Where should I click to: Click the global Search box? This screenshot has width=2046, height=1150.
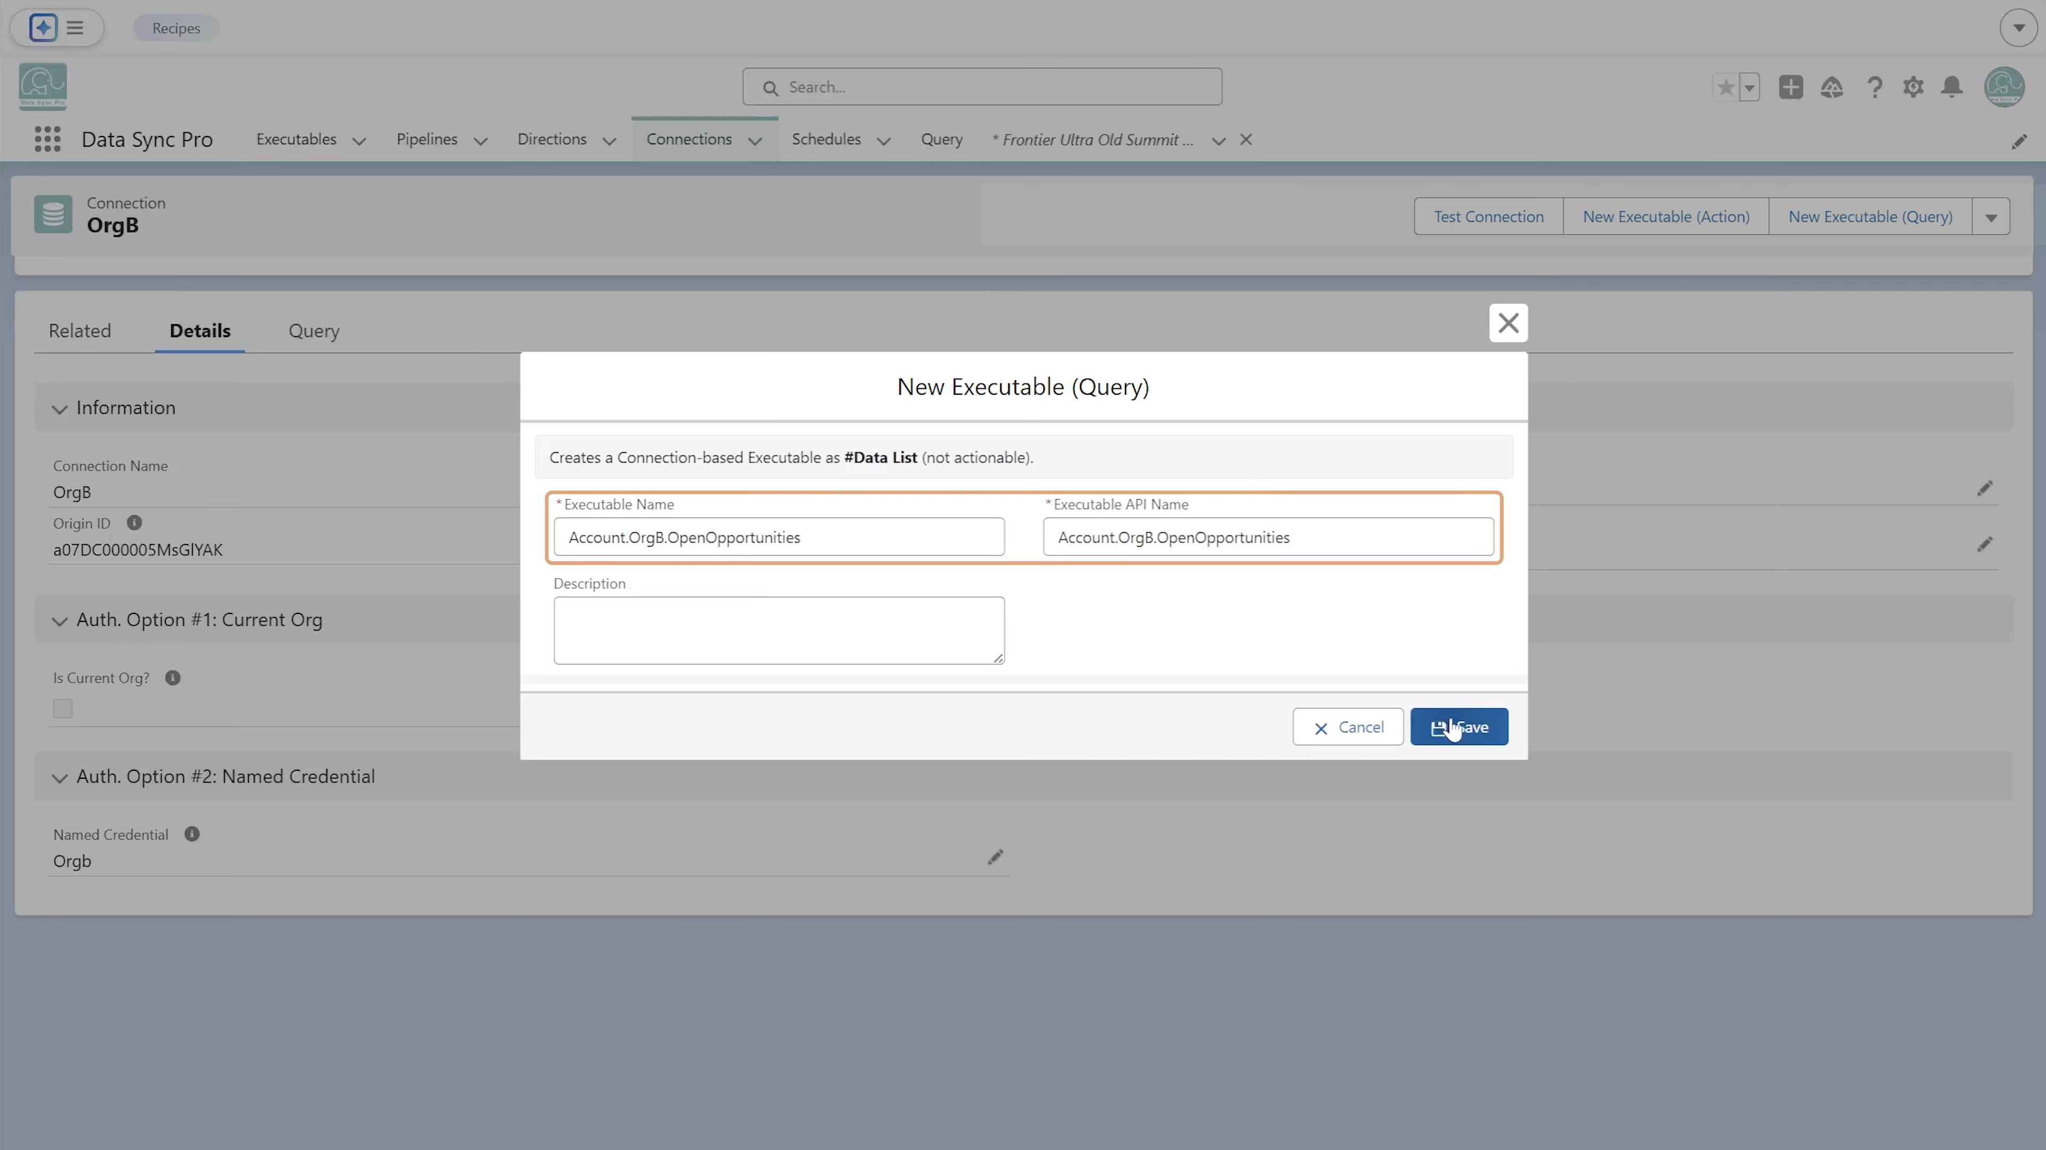(982, 86)
